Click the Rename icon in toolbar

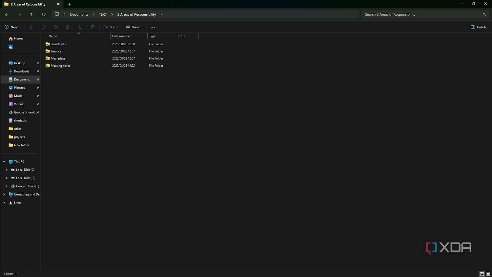(x=68, y=27)
